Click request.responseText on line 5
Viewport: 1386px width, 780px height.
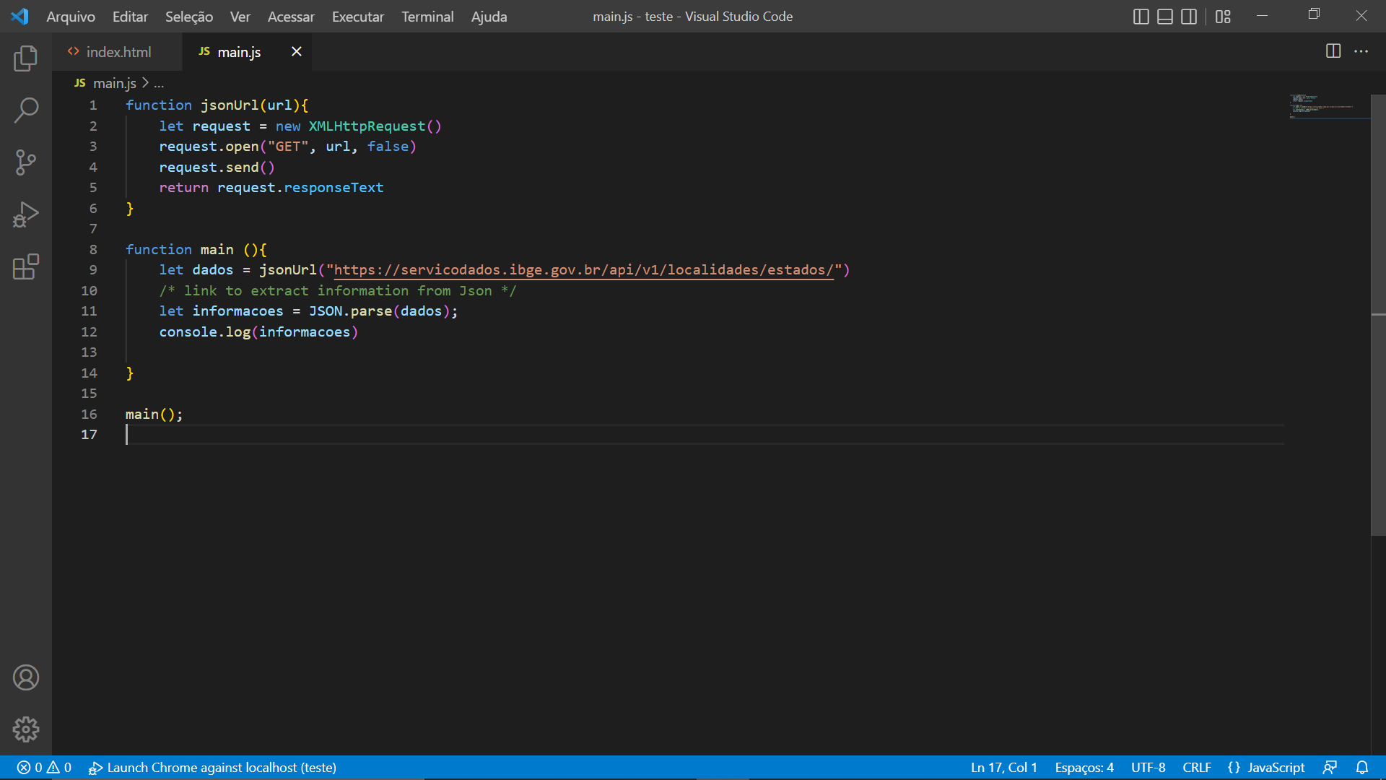tap(300, 188)
